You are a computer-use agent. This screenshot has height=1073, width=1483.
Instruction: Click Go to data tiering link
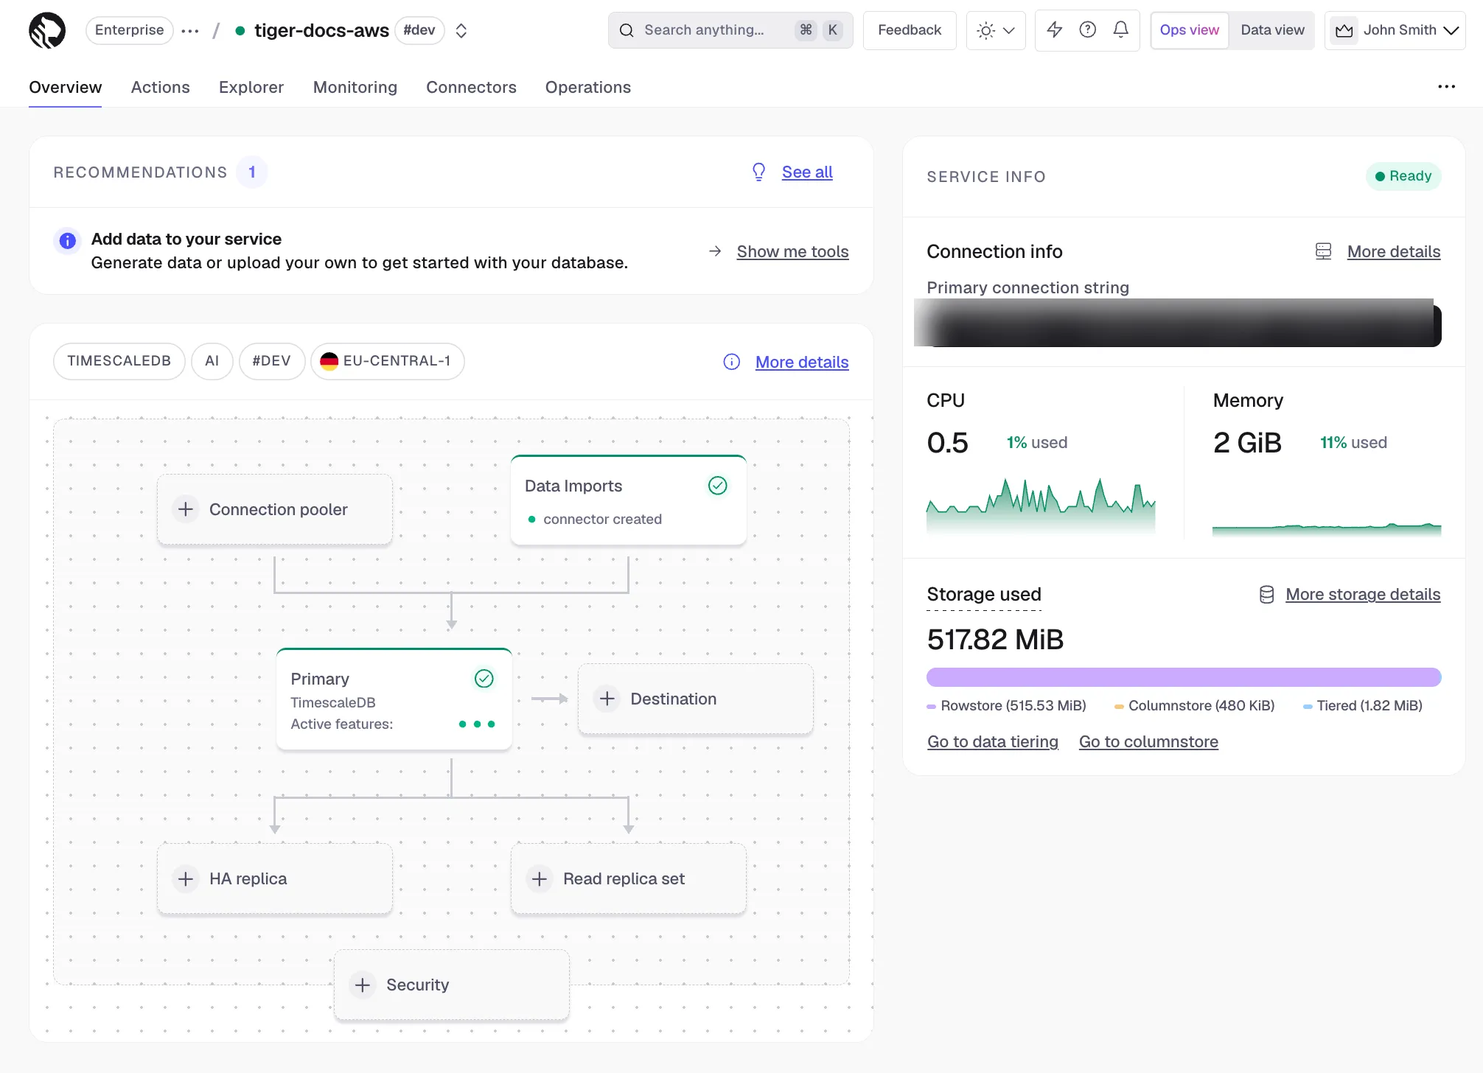993,741
